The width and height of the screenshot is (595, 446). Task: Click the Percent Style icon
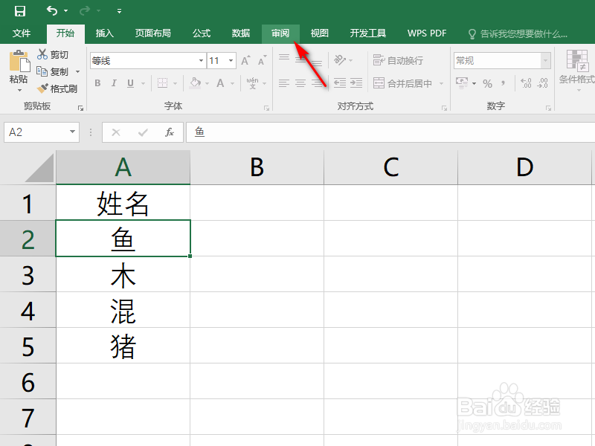point(486,82)
